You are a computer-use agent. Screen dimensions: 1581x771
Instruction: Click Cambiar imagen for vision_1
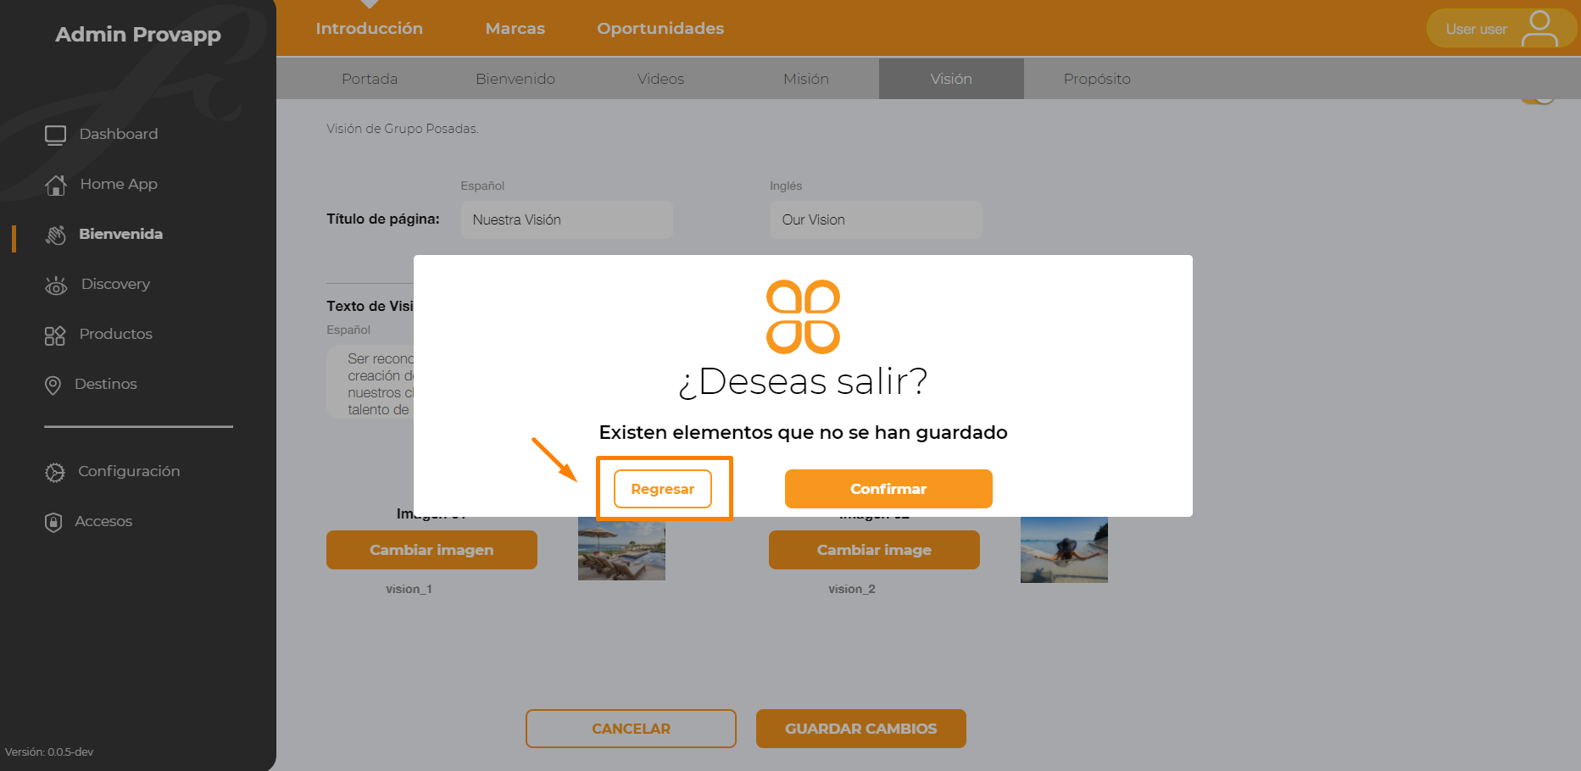click(x=431, y=550)
